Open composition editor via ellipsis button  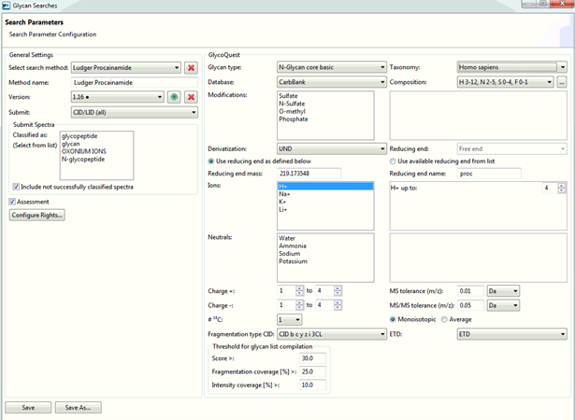tap(562, 82)
